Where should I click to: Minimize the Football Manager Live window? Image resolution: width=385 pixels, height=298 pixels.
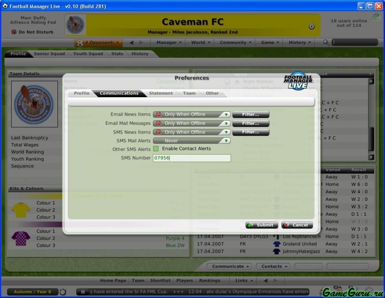tap(361, 6)
